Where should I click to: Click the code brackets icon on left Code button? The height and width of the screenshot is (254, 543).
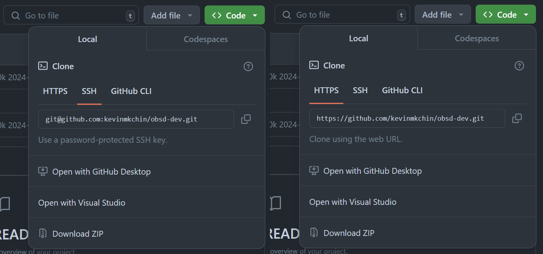coord(217,16)
